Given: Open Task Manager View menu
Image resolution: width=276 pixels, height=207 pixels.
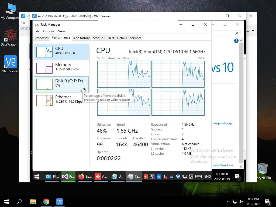Looking at the screenshot, I should point(61,31).
